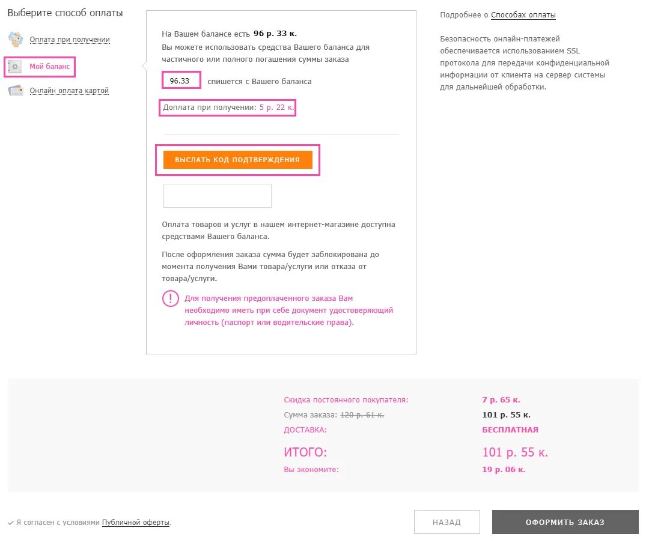
Task: Select the Оплата при получении payment method
Action: click(x=70, y=40)
